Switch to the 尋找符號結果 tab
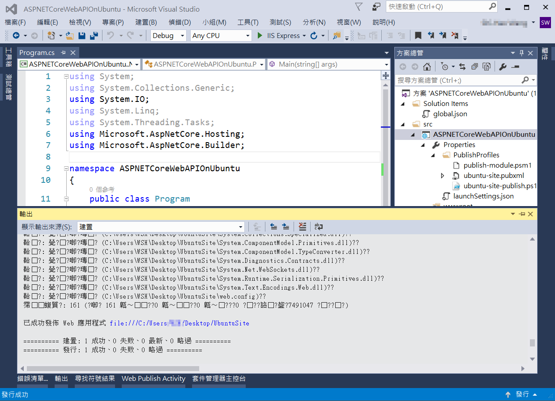555x401 pixels. click(95, 379)
